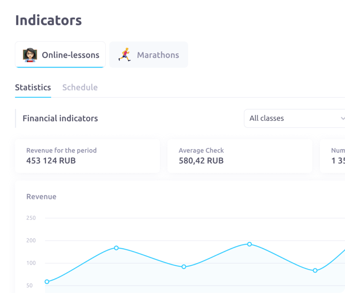
Task: Select the Online-lessons tab
Action: 60,55
